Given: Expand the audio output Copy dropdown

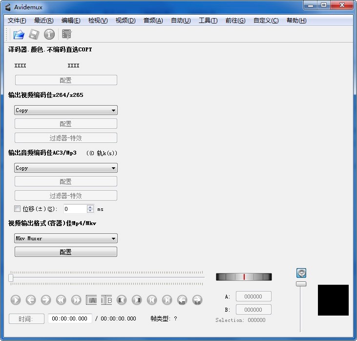Looking at the screenshot, I should [x=66, y=168].
